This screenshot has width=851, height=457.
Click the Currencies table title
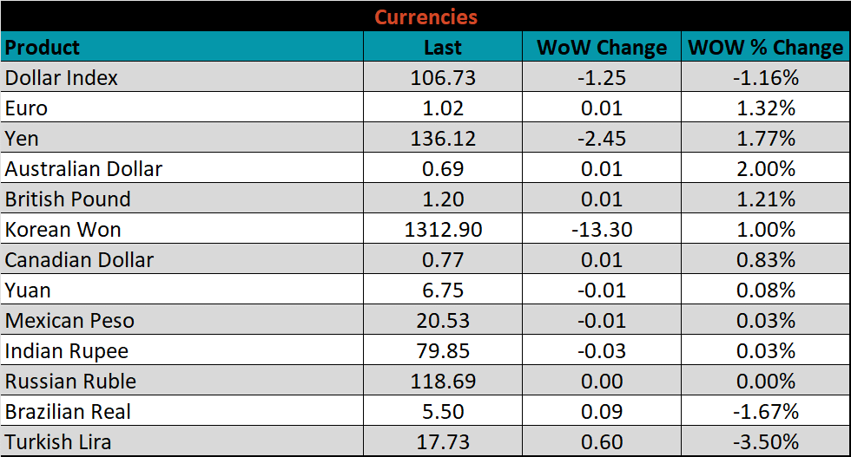tap(425, 16)
